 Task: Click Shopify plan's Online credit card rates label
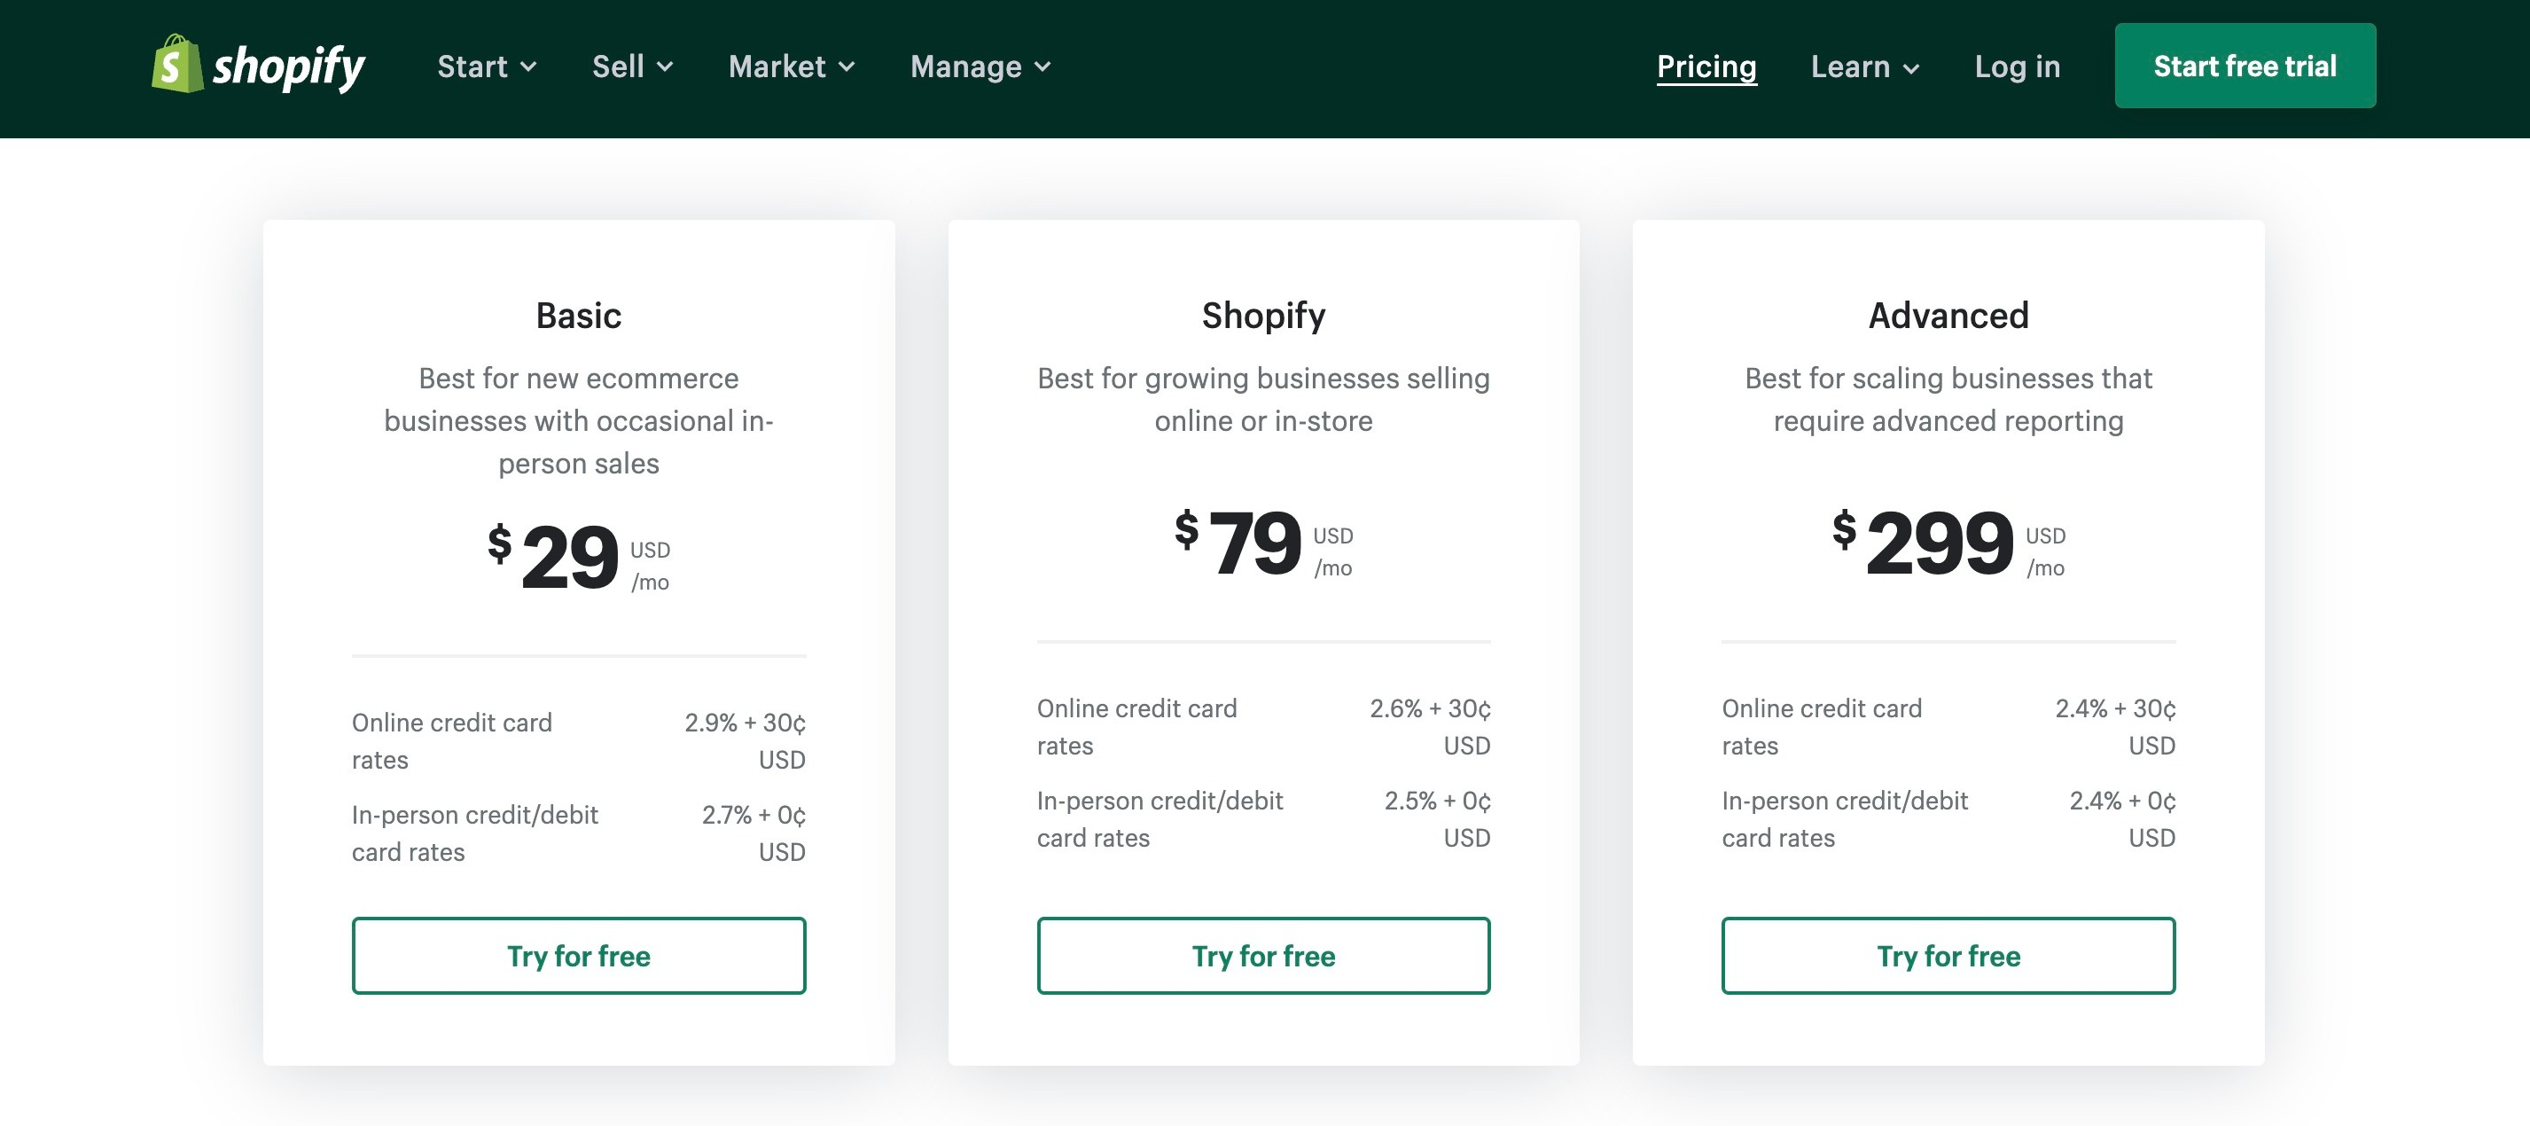click(x=1136, y=727)
